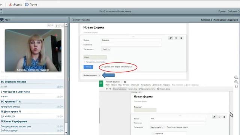This screenshot has height=135, width=240.
Task: Click Добавить элемент button
Action: [90, 75]
